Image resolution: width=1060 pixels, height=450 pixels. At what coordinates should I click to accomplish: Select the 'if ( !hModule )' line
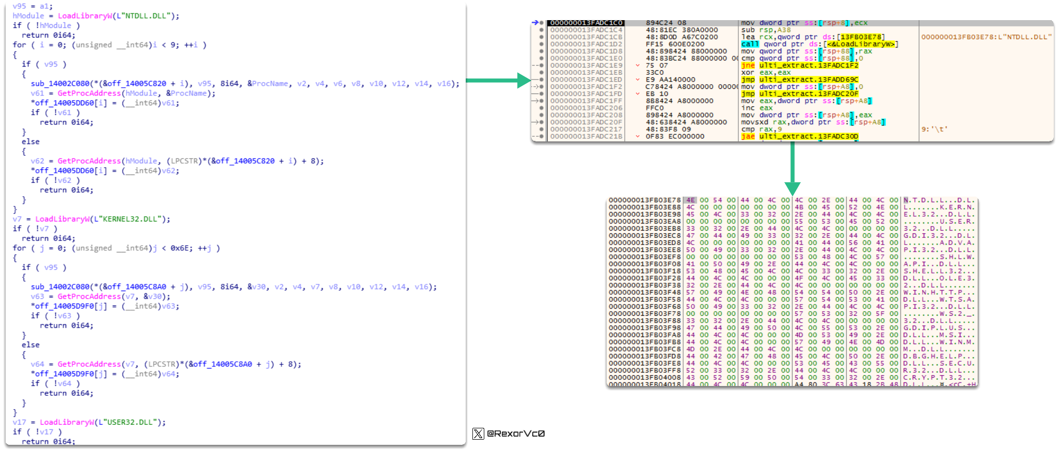(46, 26)
